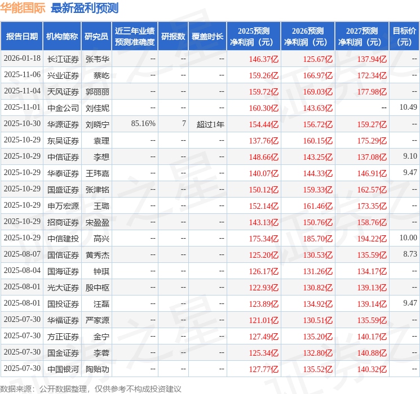The width and height of the screenshot is (420, 394).
Task: Select the 2025预测净利润 column header
Action: click(254, 37)
